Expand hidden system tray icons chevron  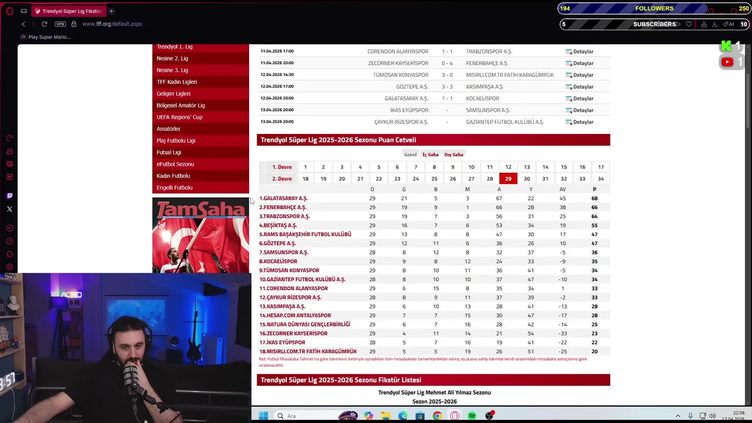(x=677, y=416)
